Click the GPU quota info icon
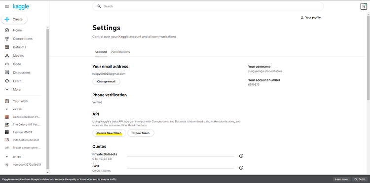 point(241,168)
